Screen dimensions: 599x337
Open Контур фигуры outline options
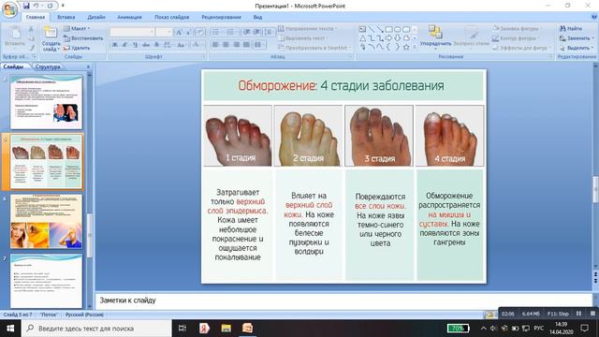517,38
